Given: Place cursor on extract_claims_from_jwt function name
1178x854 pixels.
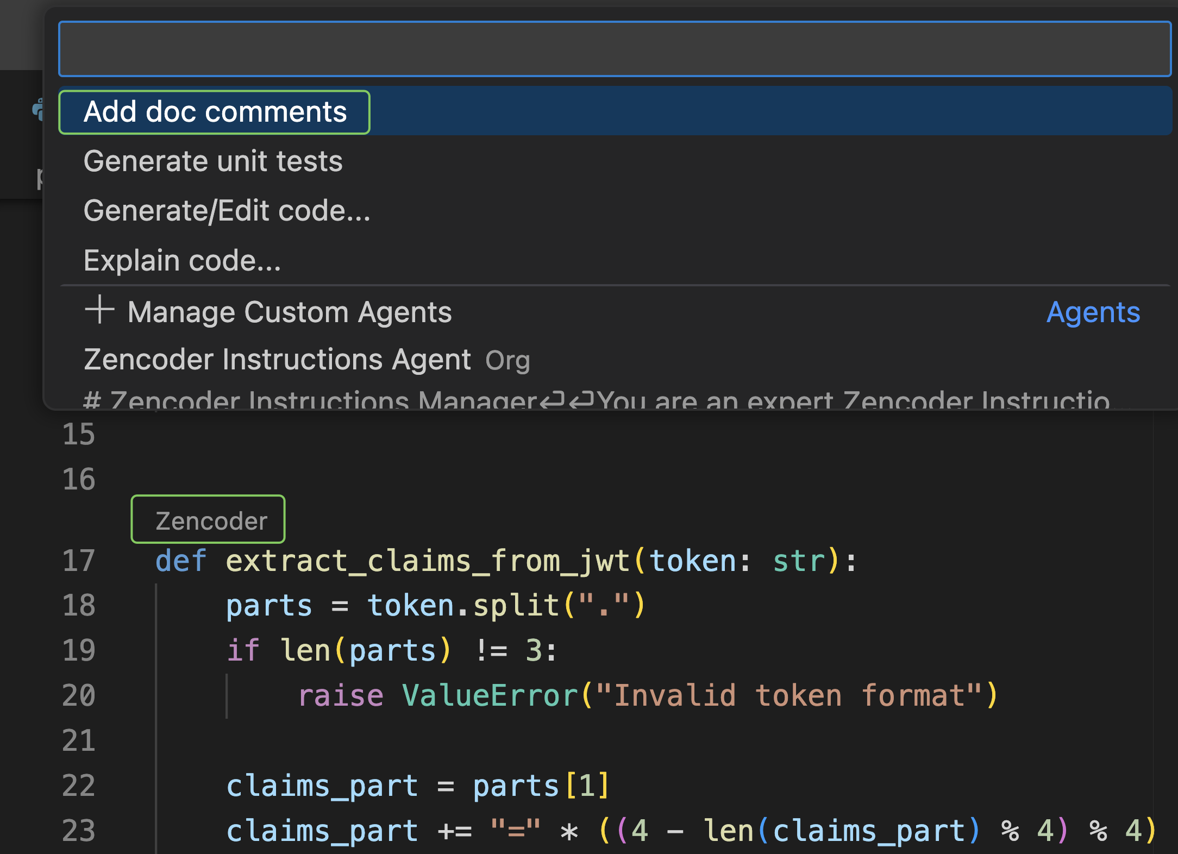Looking at the screenshot, I should pyautogui.click(x=428, y=561).
